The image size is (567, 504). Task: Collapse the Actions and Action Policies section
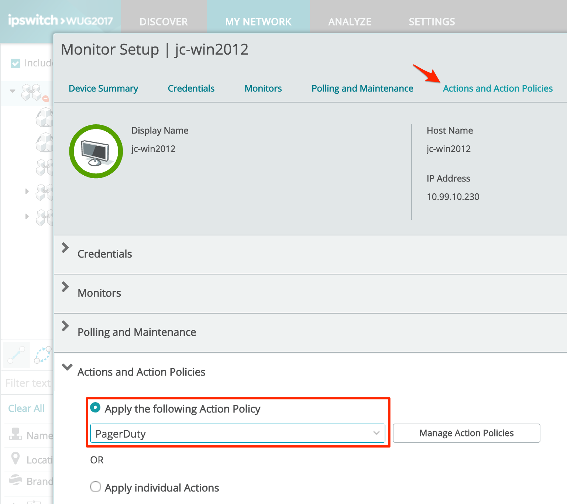pyautogui.click(x=67, y=367)
